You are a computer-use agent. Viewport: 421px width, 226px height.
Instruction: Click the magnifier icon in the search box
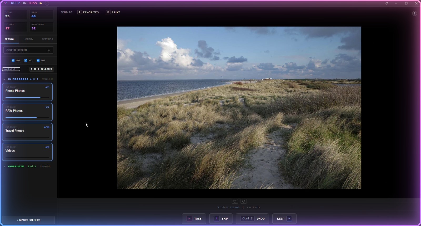pos(49,50)
